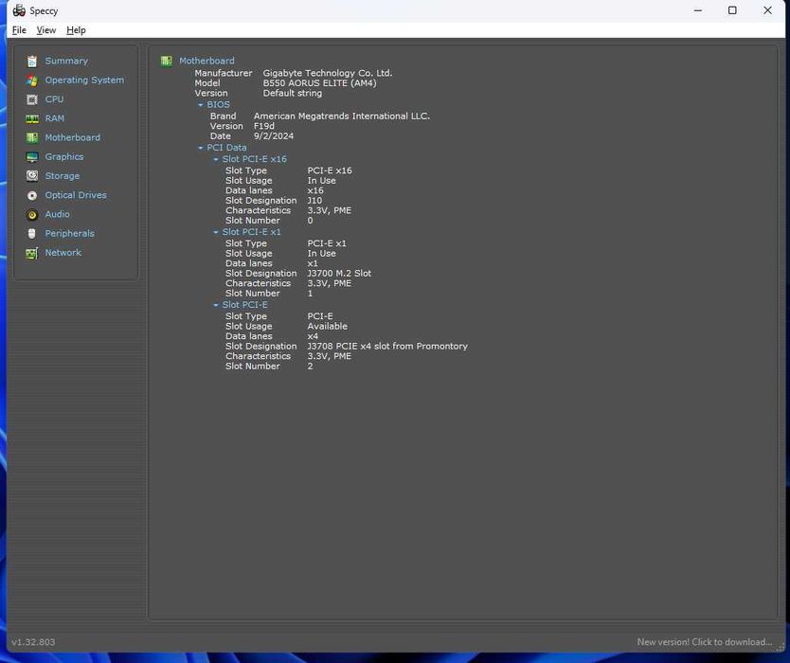The image size is (790, 663).
Task: Select the Motherboard sidebar label
Action: pyautogui.click(x=72, y=137)
